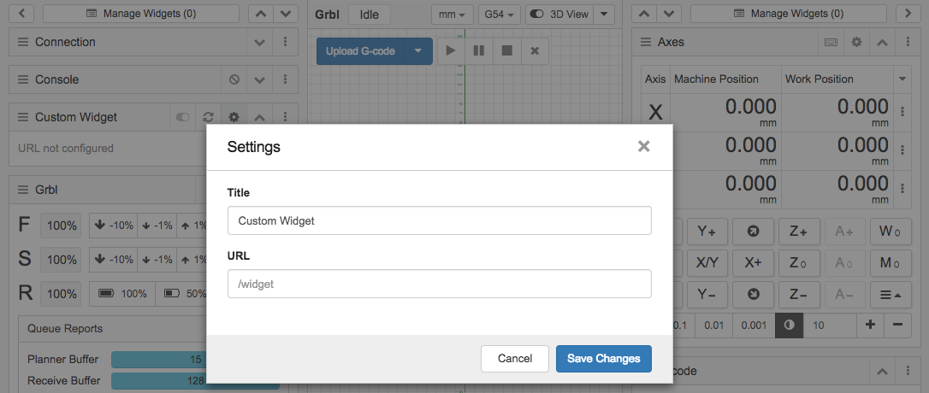The height and width of the screenshot is (393, 929).
Task: Open the mm units dropdown
Action: point(452,15)
